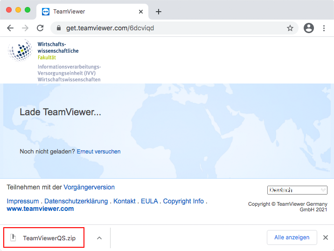
Task: Open the Chrome profile avatar menu
Action: (x=309, y=28)
